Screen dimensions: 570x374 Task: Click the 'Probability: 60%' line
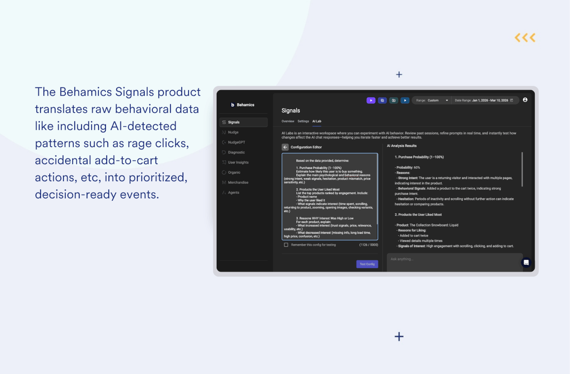[x=407, y=167]
